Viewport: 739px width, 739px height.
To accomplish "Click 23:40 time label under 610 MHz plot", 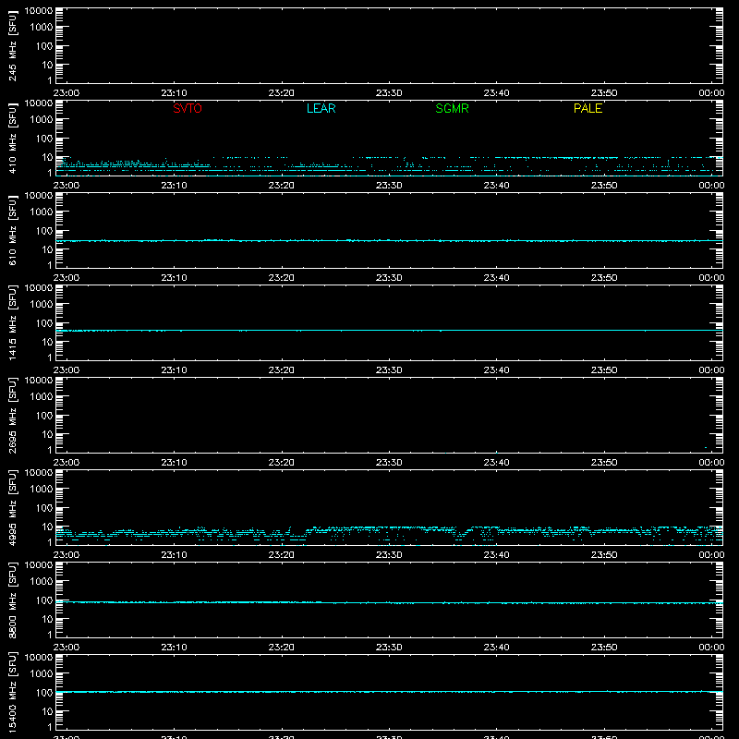I will tap(496, 278).
